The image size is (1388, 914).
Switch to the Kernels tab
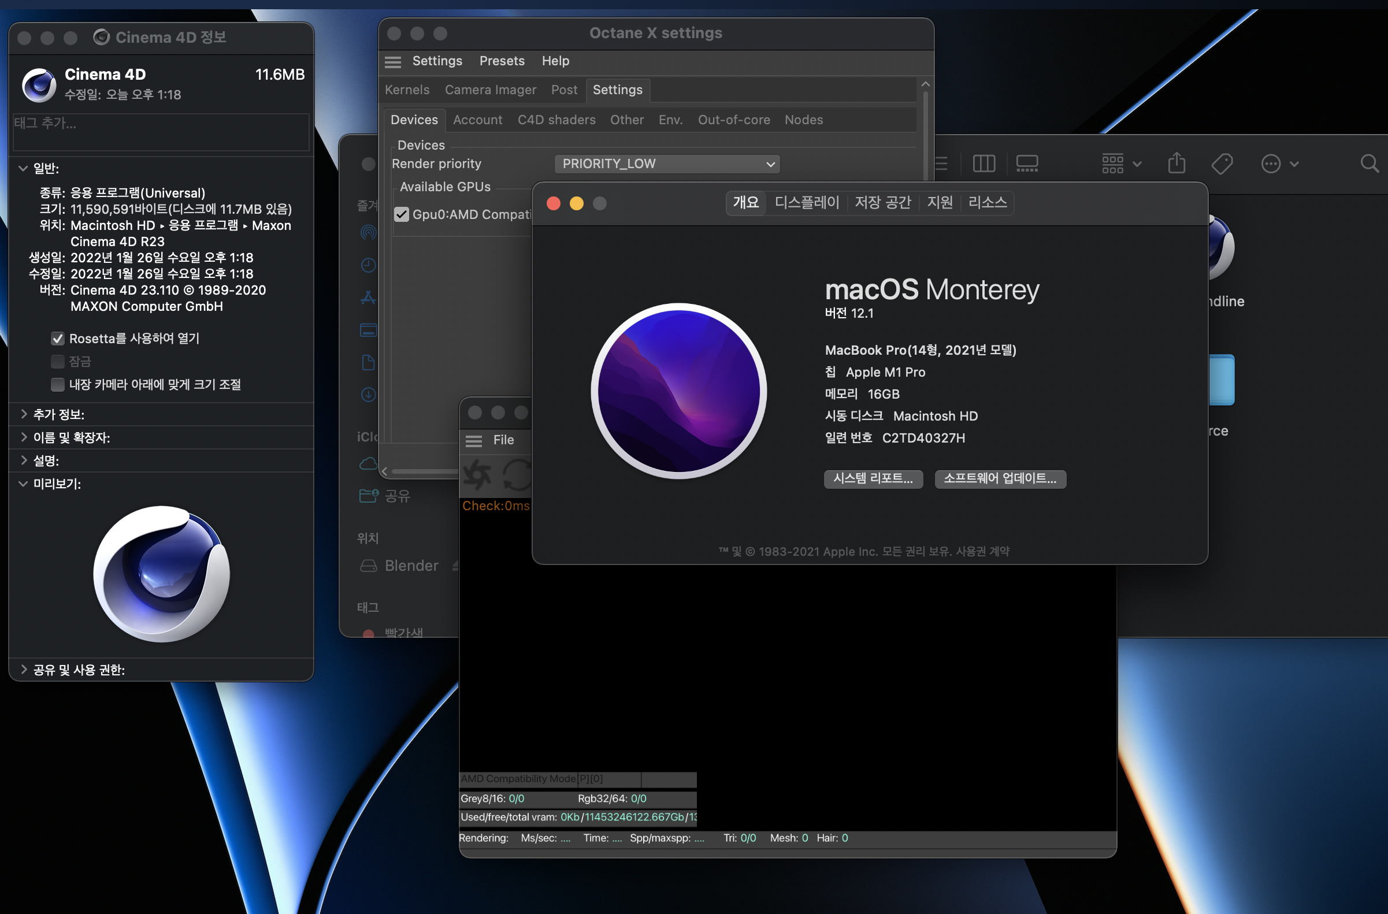pos(407,90)
